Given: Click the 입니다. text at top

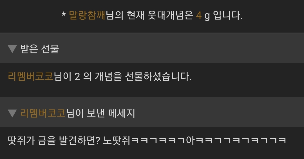Looking at the screenshot, I should tap(228, 15).
